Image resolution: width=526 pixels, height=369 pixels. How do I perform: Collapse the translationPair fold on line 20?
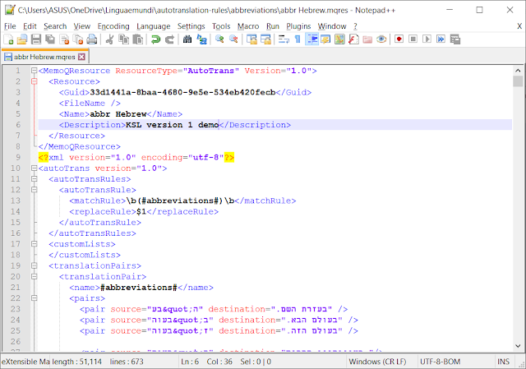click(x=34, y=276)
